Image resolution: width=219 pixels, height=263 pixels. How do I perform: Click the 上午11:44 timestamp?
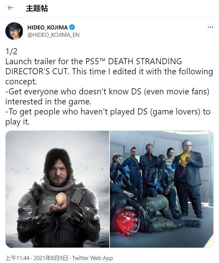[x=17, y=258]
